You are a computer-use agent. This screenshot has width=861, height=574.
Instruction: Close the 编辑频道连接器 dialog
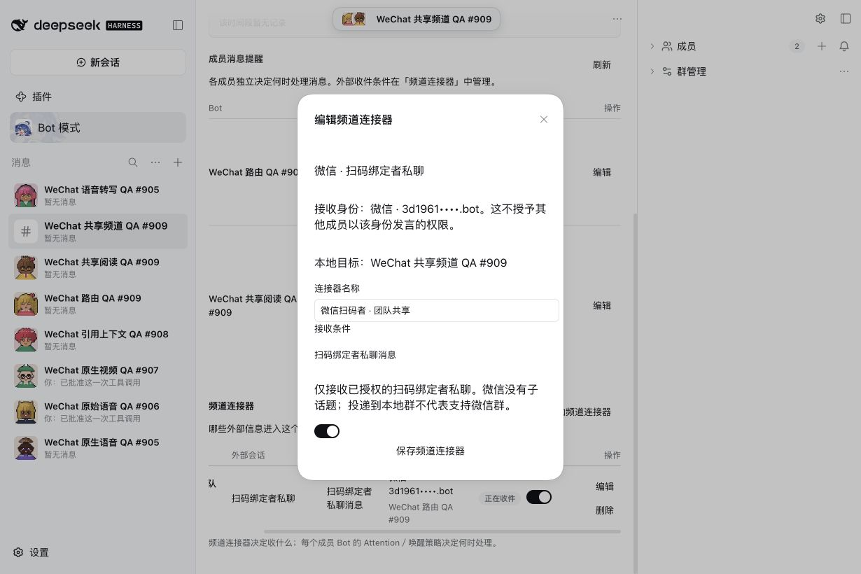click(544, 120)
